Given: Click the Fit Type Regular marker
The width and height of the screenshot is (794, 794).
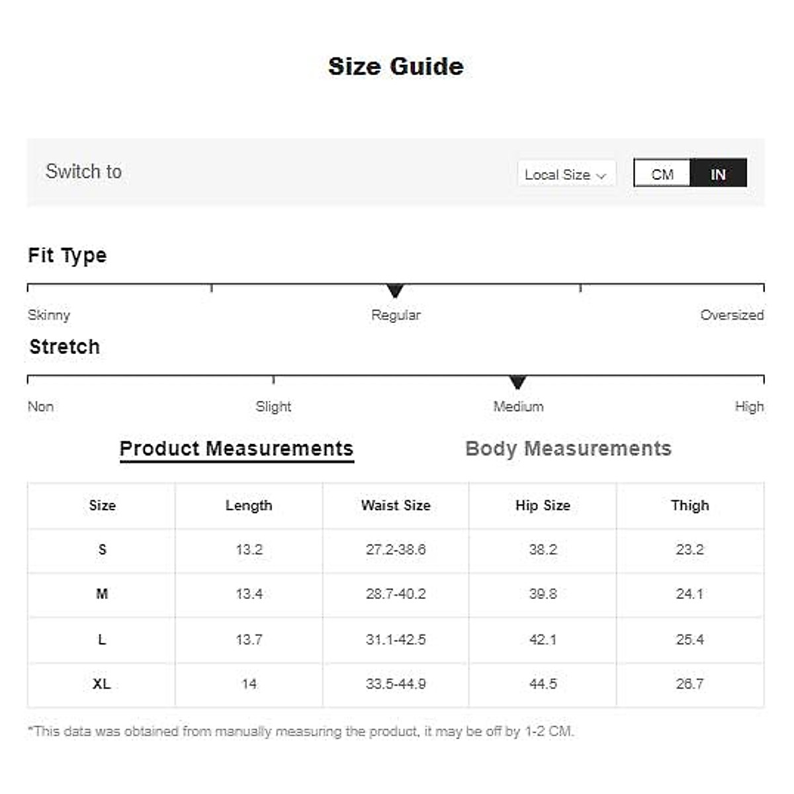Looking at the screenshot, I should 395,290.
